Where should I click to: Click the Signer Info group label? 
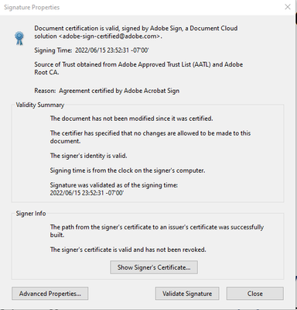tap(31, 213)
